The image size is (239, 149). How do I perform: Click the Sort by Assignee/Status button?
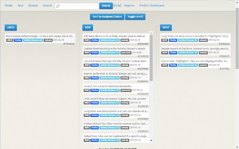[x=107, y=17]
